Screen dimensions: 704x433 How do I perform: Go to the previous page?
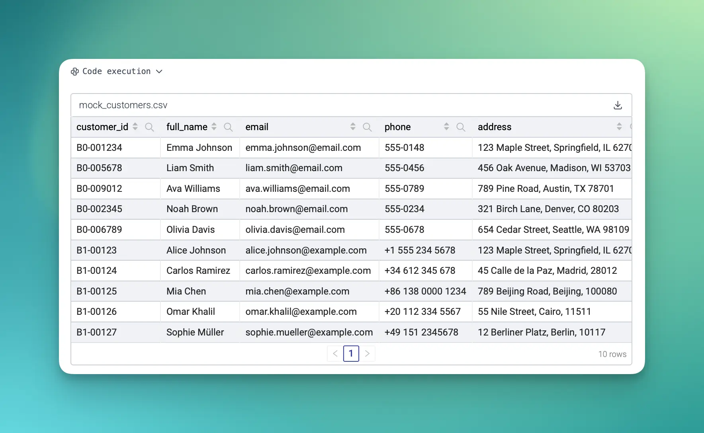click(x=335, y=353)
